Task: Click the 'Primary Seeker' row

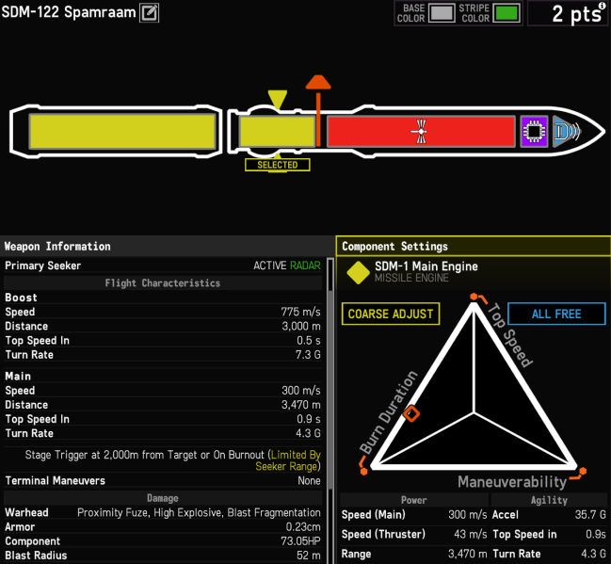Action: (x=163, y=266)
